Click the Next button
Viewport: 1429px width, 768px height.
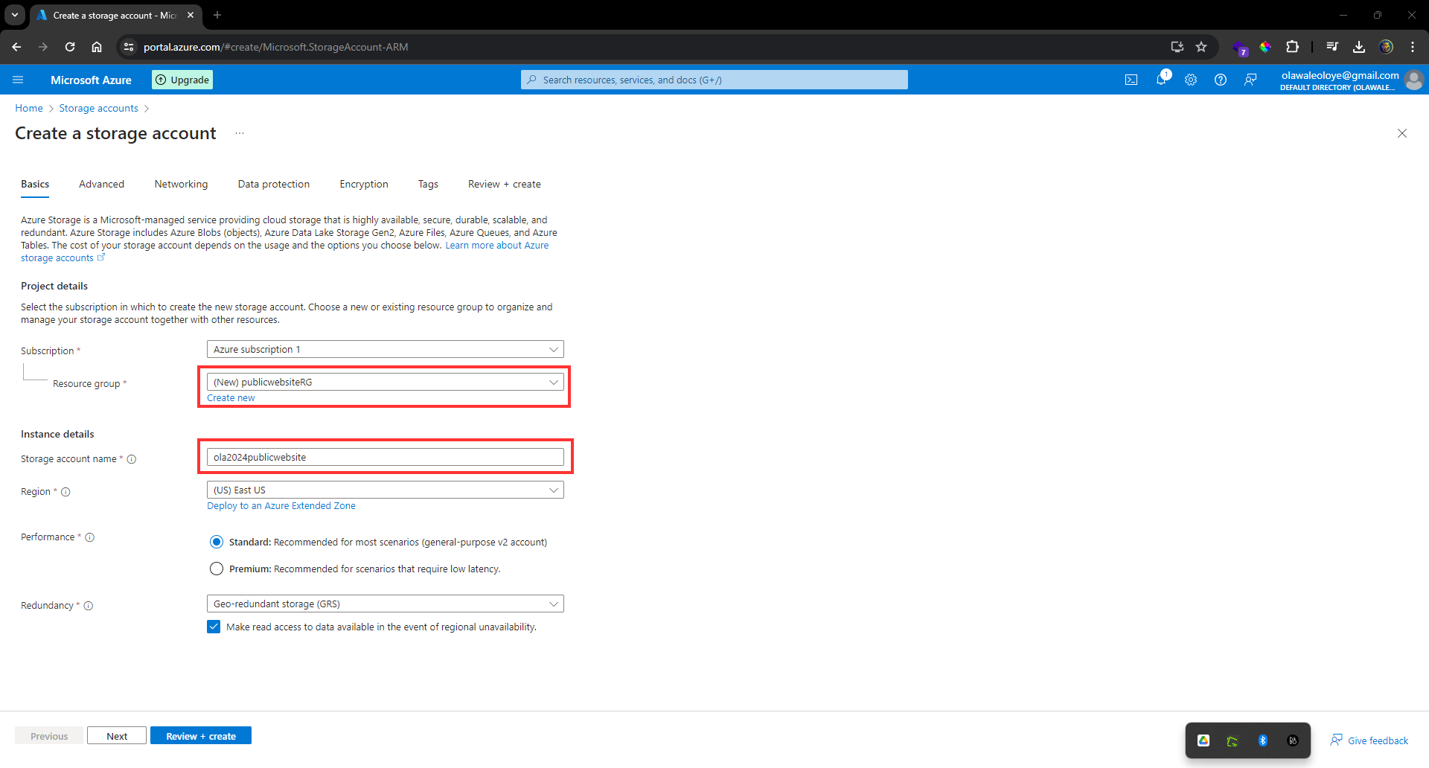pos(117,736)
